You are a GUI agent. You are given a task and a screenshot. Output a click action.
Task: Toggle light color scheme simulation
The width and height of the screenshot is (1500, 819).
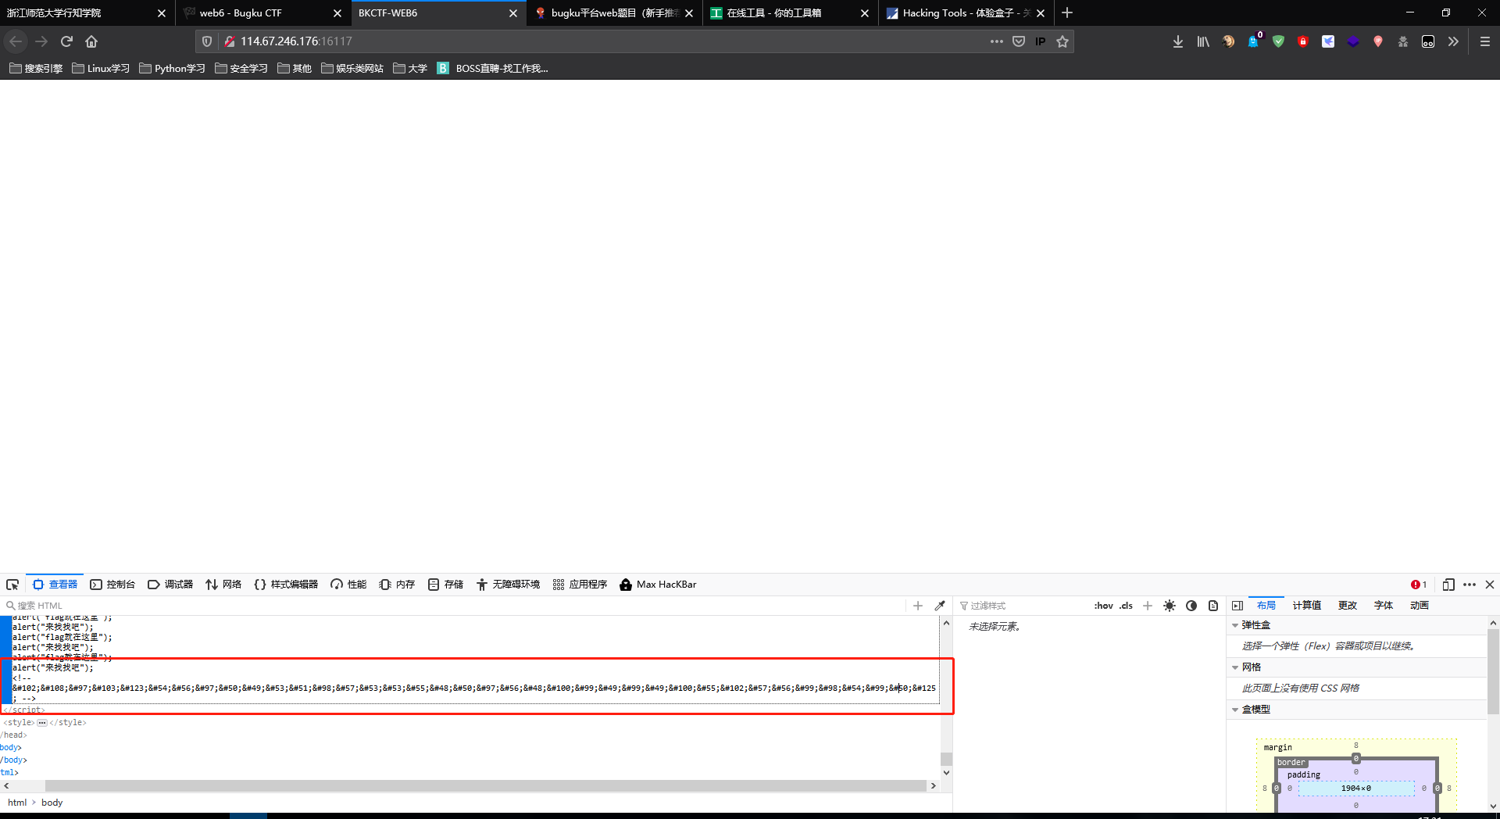coord(1170,606)
